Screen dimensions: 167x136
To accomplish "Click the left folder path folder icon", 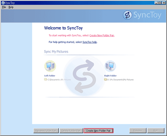I will tap(46, 79).
